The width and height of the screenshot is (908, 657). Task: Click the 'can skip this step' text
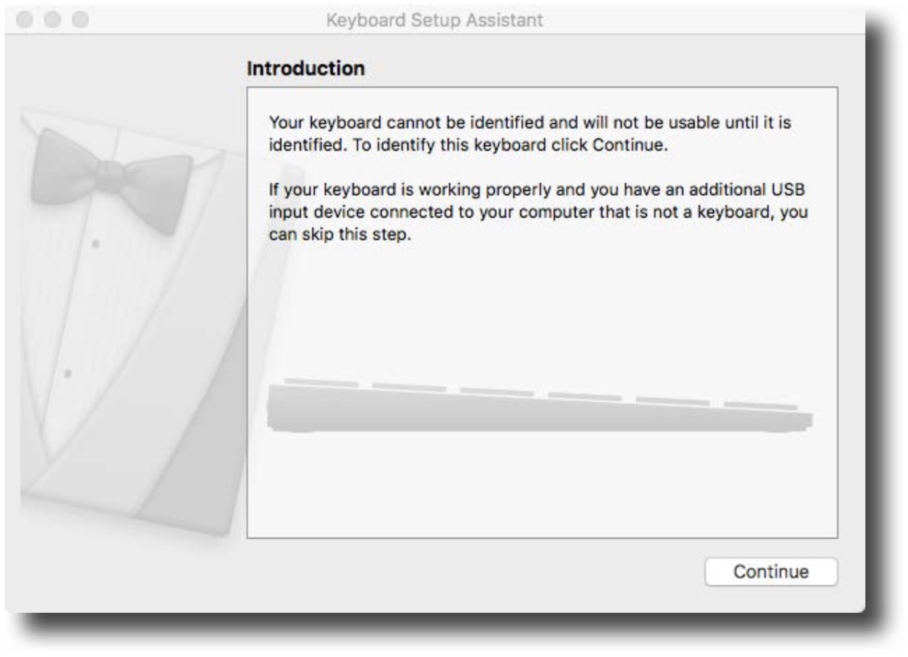[338, 234]
